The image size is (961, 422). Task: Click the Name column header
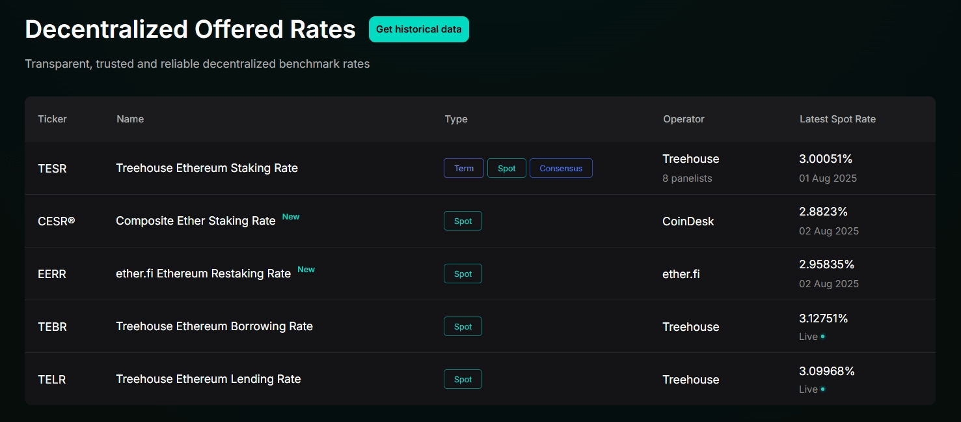pyautogui.click(x=130, y=119)
